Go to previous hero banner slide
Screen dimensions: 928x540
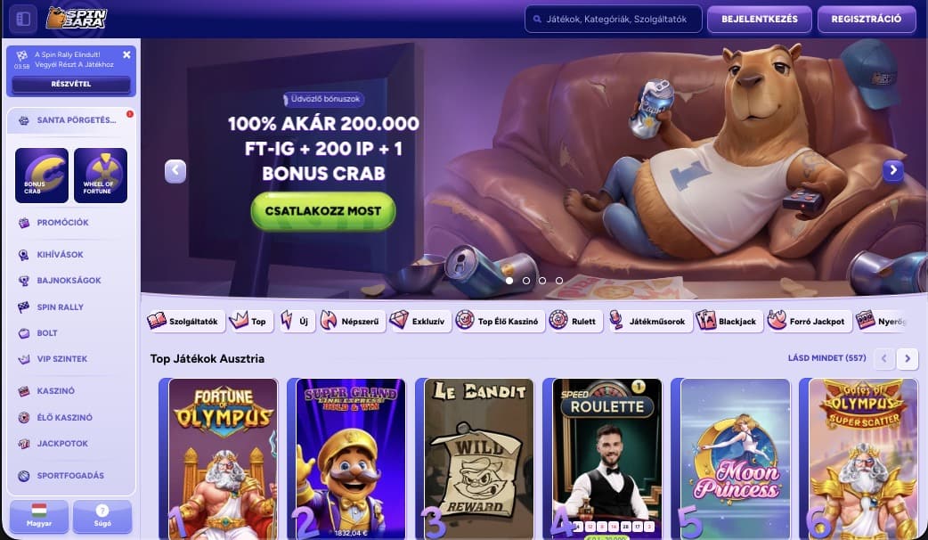tap(175, 171)
